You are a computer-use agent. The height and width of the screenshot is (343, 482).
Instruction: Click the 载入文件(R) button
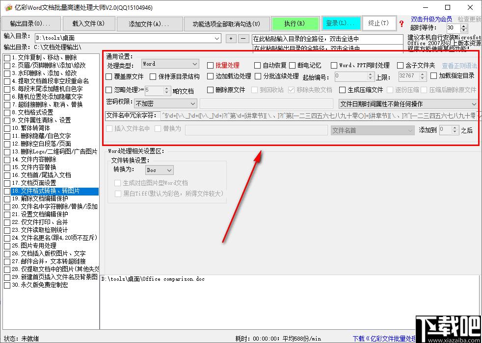click(x=88, y=24)
